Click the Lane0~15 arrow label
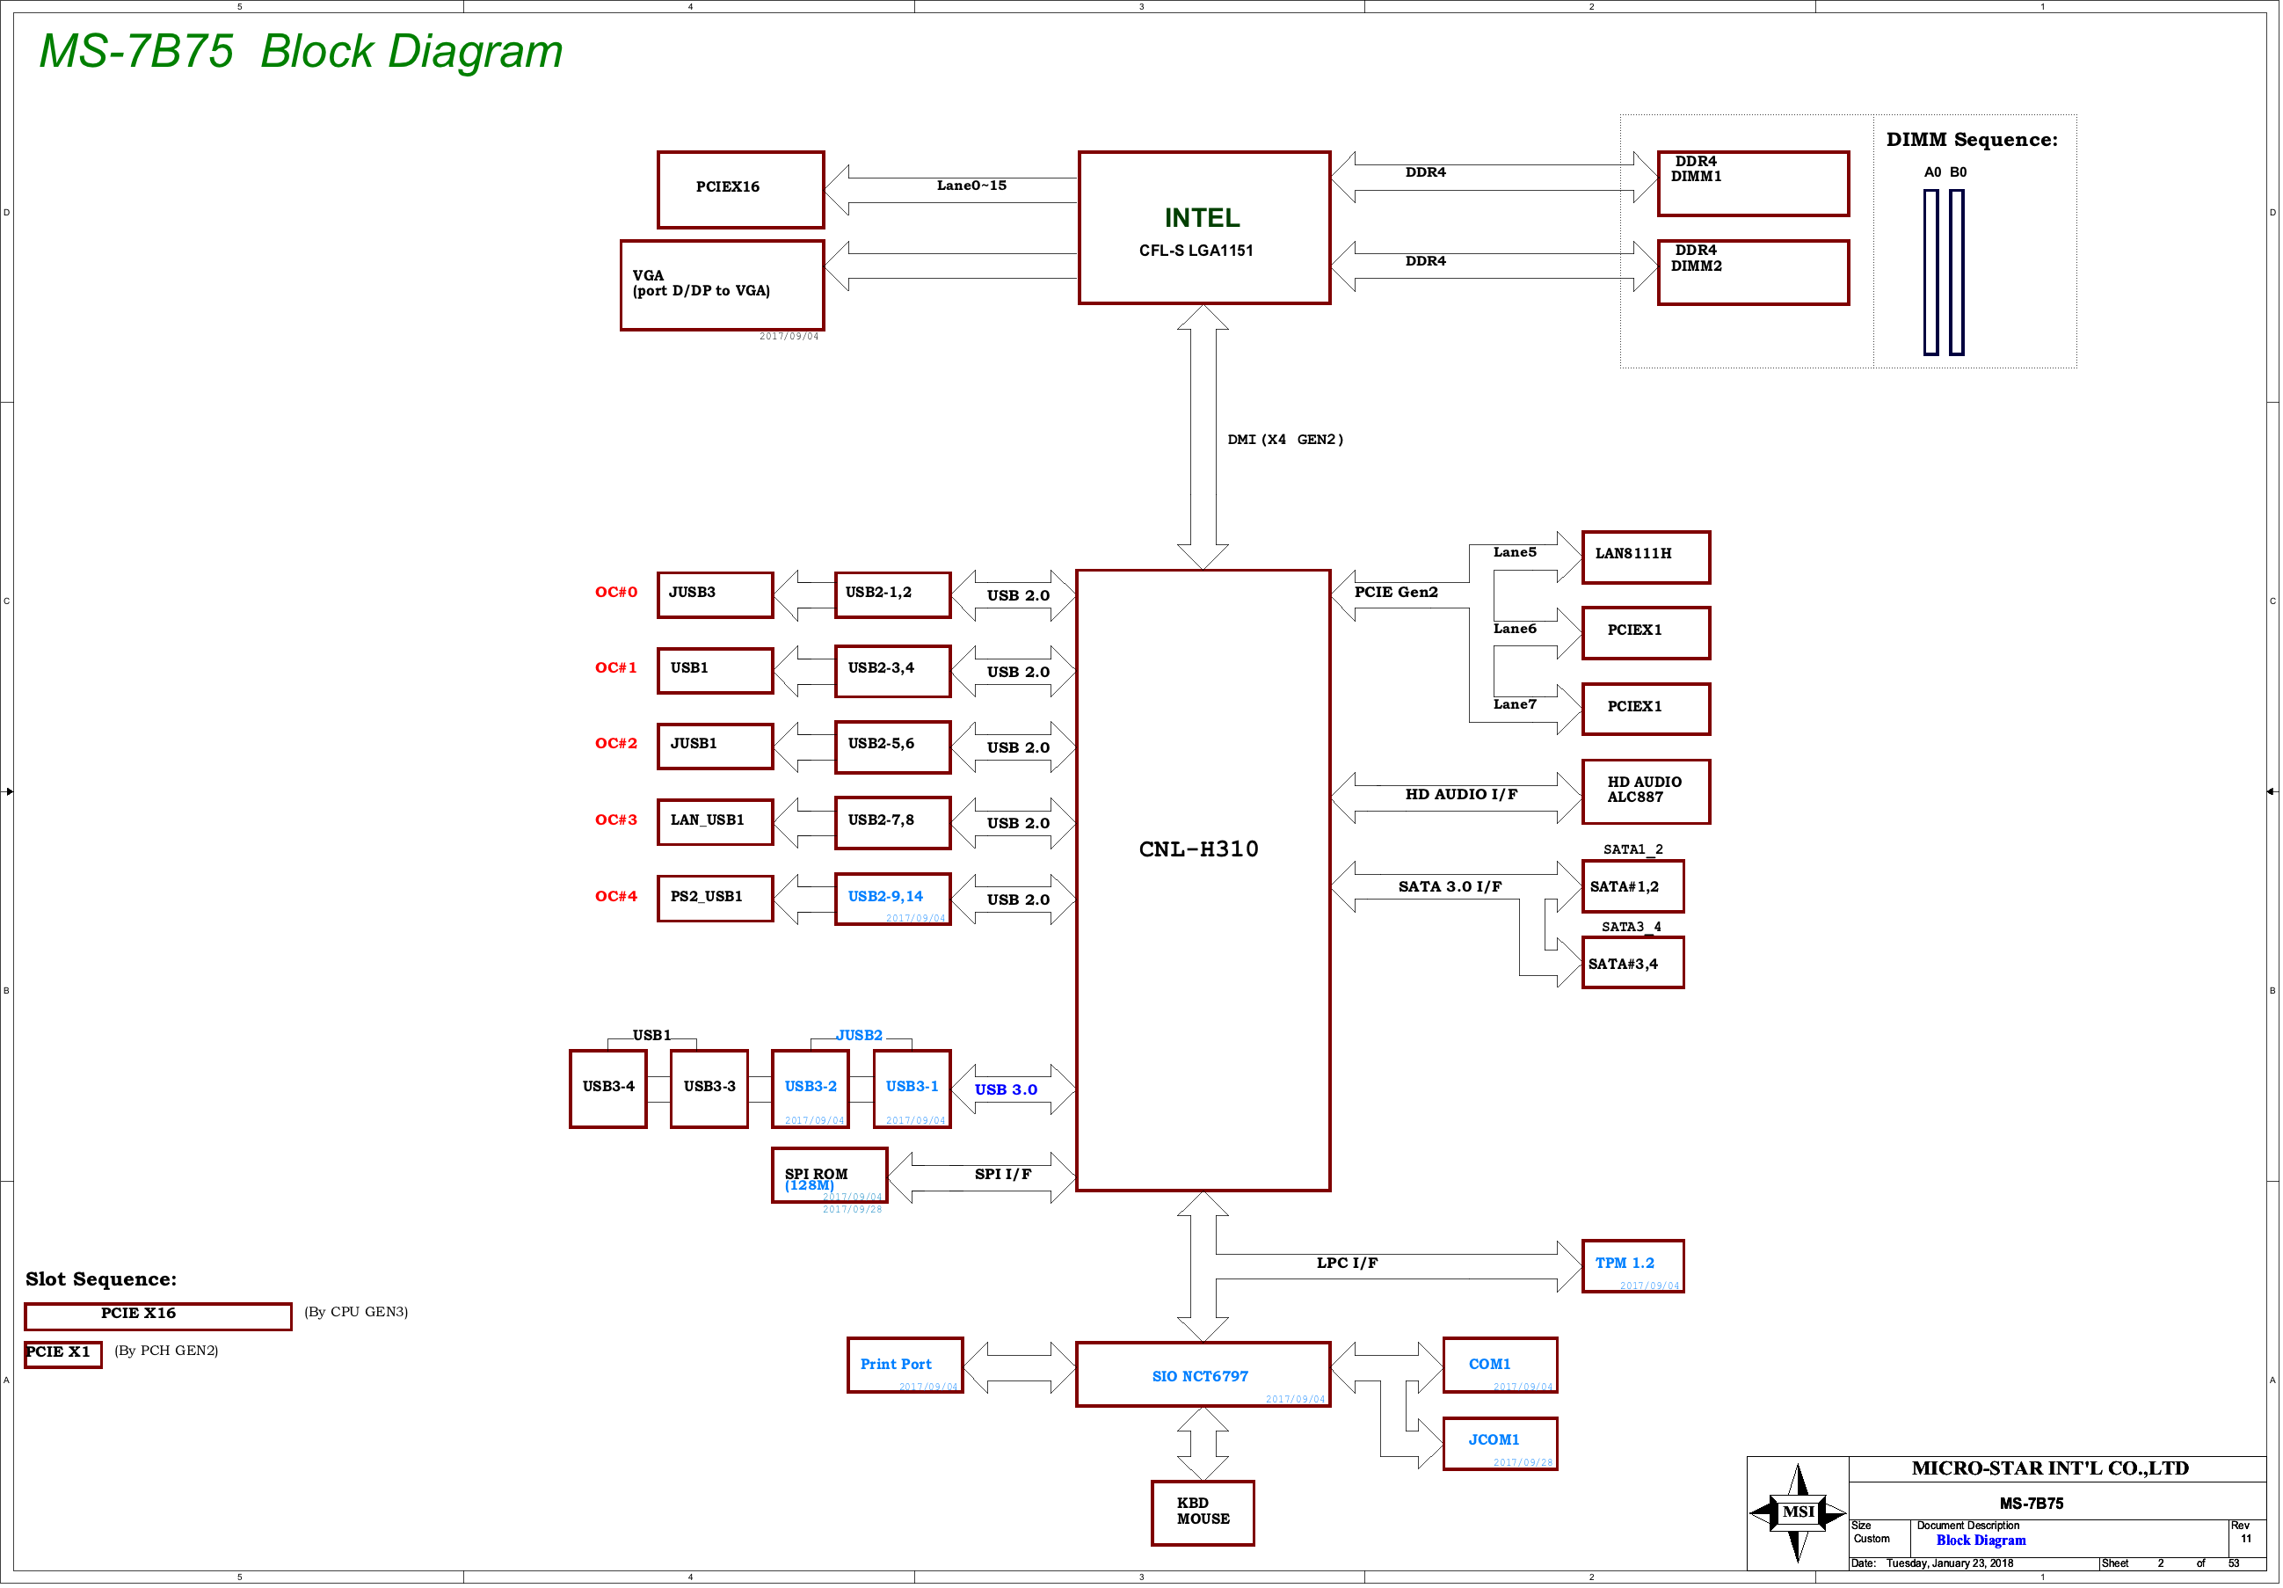The height and width of the screenshot is (1588, 2283). (x=971, y=186)
